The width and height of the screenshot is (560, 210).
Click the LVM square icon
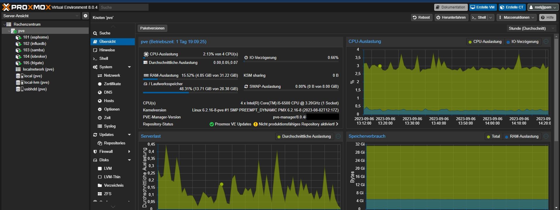pos(100,169)
